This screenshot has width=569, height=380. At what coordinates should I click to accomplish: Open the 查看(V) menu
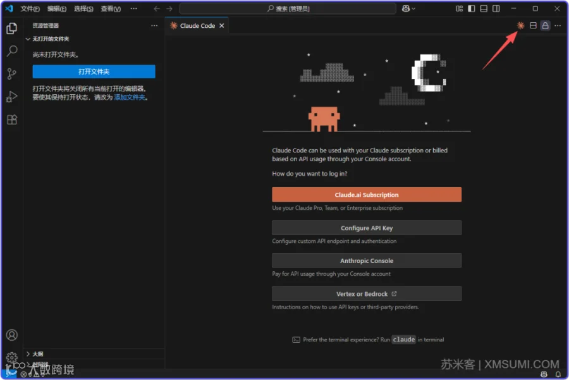coord(111,8)
